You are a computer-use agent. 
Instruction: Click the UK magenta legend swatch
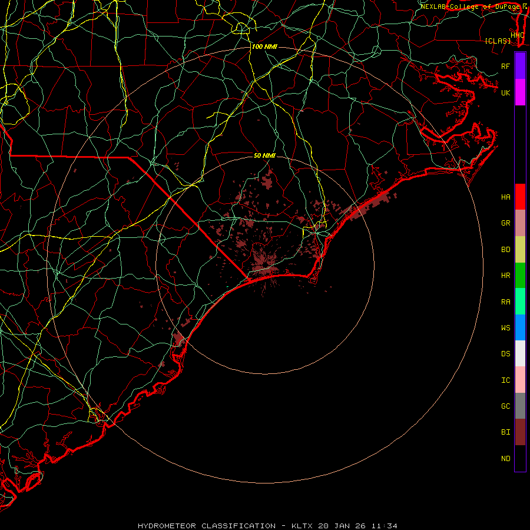[520, 92]
